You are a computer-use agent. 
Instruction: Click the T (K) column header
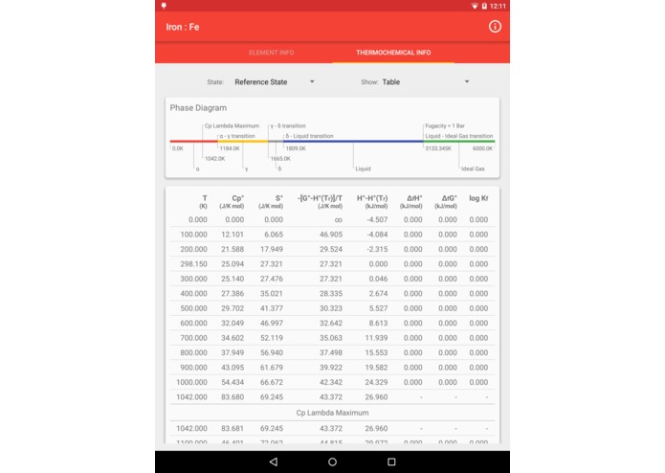click(x=204, y=201)
